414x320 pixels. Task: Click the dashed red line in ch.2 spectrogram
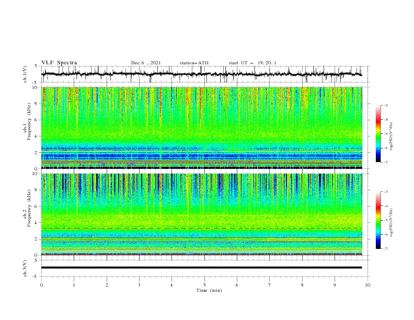(202, 228)
